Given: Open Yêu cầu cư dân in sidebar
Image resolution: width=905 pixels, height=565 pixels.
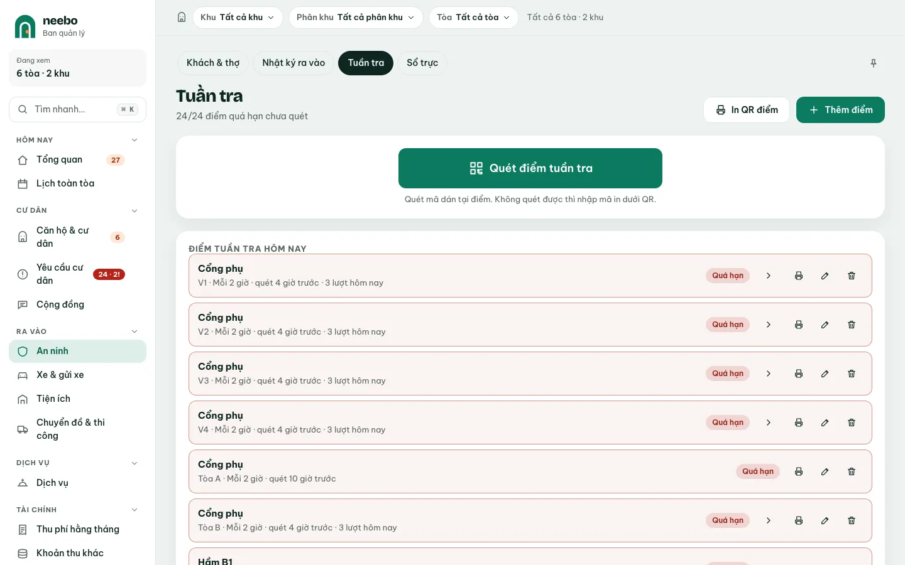Looking at the screenshot, I should (x=77, y=274).
